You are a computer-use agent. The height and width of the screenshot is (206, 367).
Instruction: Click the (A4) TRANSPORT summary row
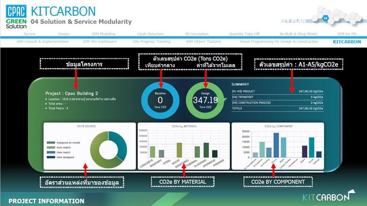point(277,97)
